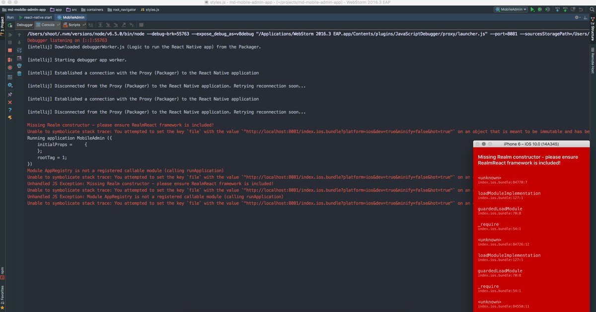Screen dimensions: 596x312
Task: Click Evaluate Expression calculator icon
Action: pos(142,25)
